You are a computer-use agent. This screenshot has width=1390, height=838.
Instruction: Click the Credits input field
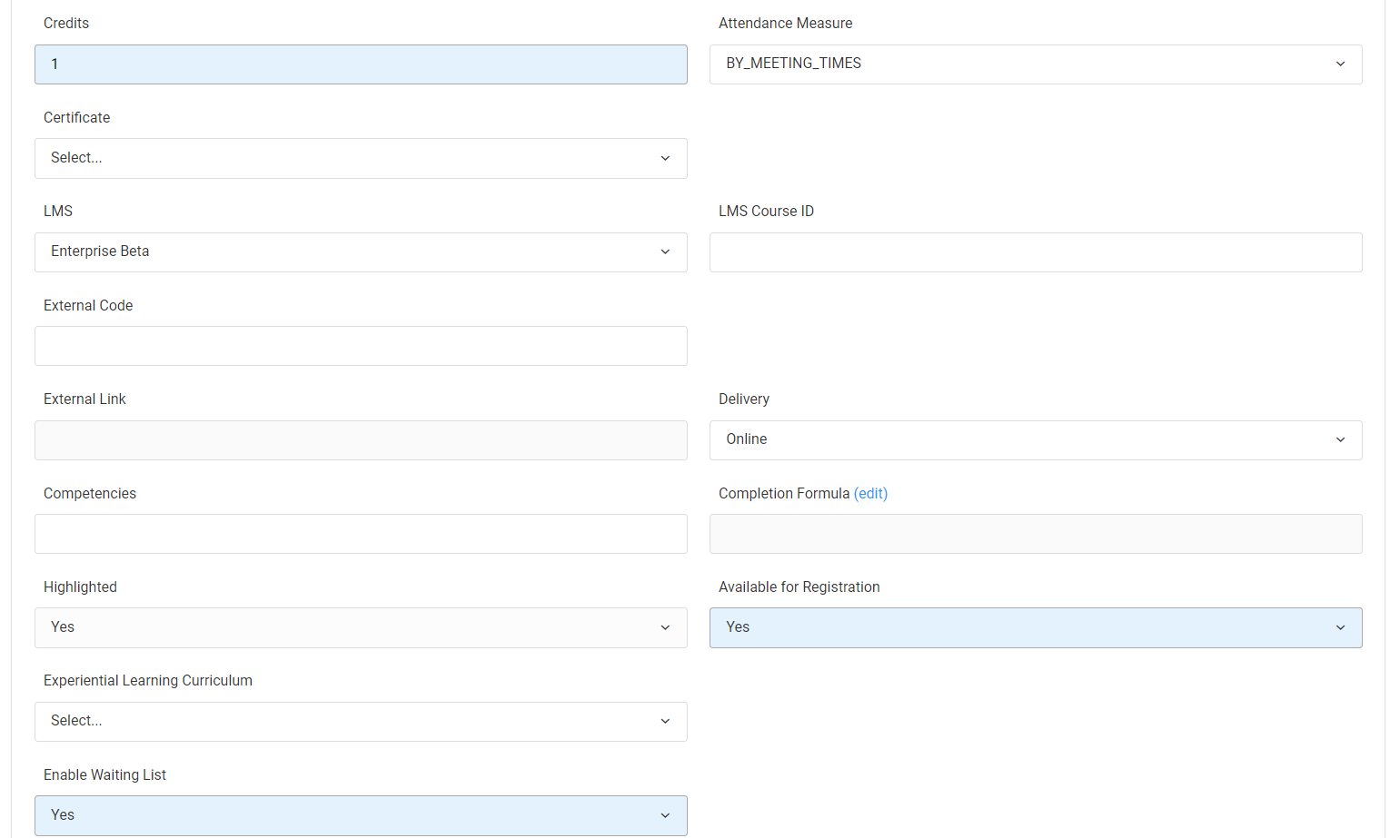(361, 64)
